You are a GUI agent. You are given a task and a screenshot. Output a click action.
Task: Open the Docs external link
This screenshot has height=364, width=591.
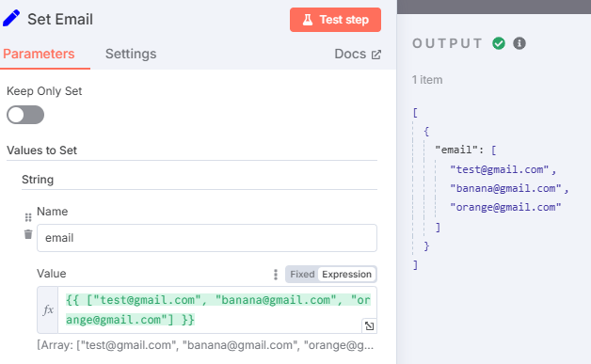click(358, 54)
